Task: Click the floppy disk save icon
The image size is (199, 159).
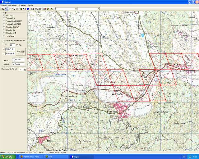Action: click(33, 9)
